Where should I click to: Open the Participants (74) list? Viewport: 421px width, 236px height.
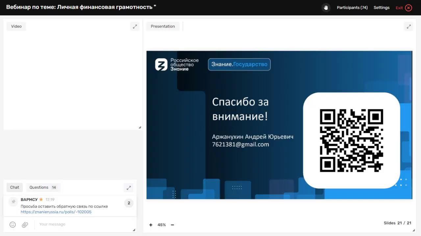(352, 8)
